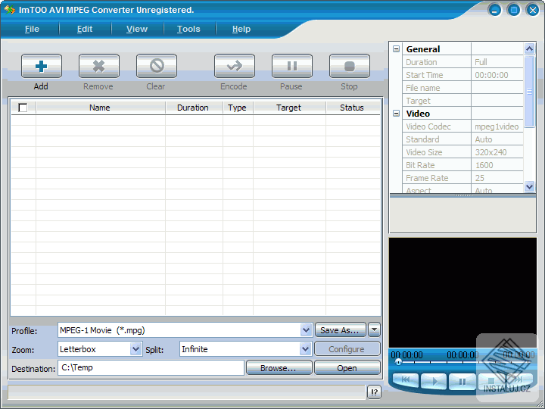The width and height of the screenshot is (545, 409).
Task: Click the black video preview area
Action: pyautogui.click(x=462, y=292)
